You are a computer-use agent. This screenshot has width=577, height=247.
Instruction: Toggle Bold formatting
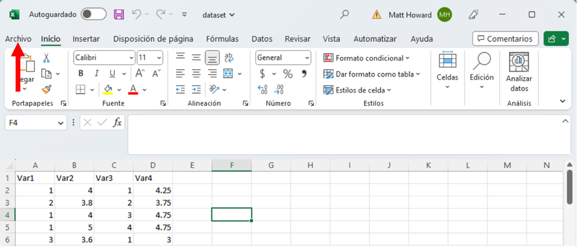pos(80,73)
